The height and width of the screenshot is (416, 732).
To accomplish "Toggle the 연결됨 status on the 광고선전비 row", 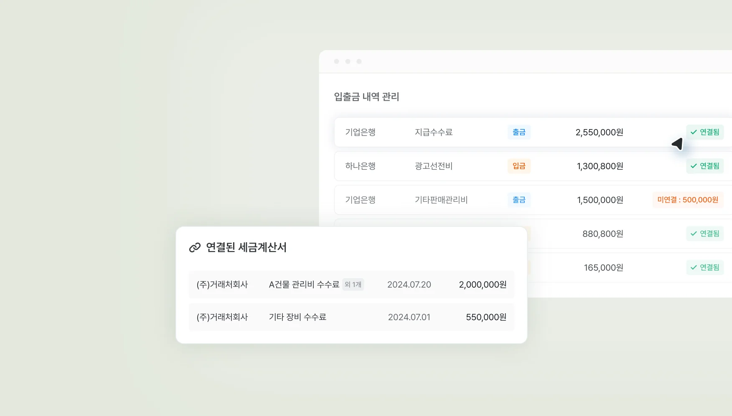I will (x=705, y=166).
